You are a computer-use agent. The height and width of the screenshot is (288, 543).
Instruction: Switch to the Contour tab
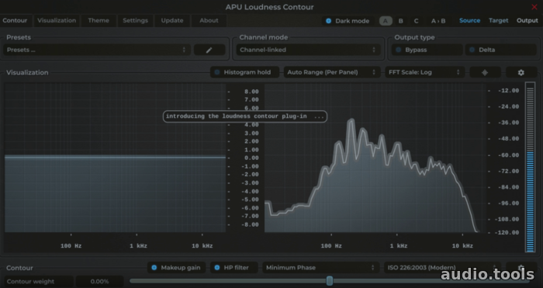click(15, 20)
